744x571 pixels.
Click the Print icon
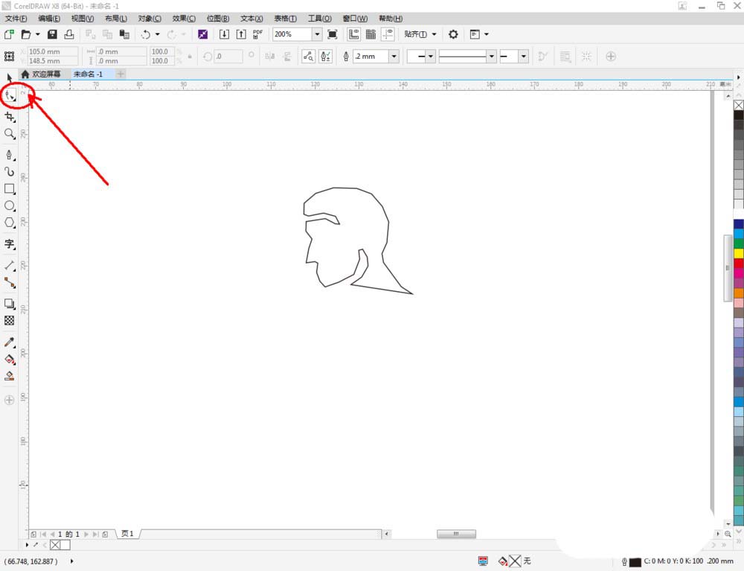tap(69, 34)
